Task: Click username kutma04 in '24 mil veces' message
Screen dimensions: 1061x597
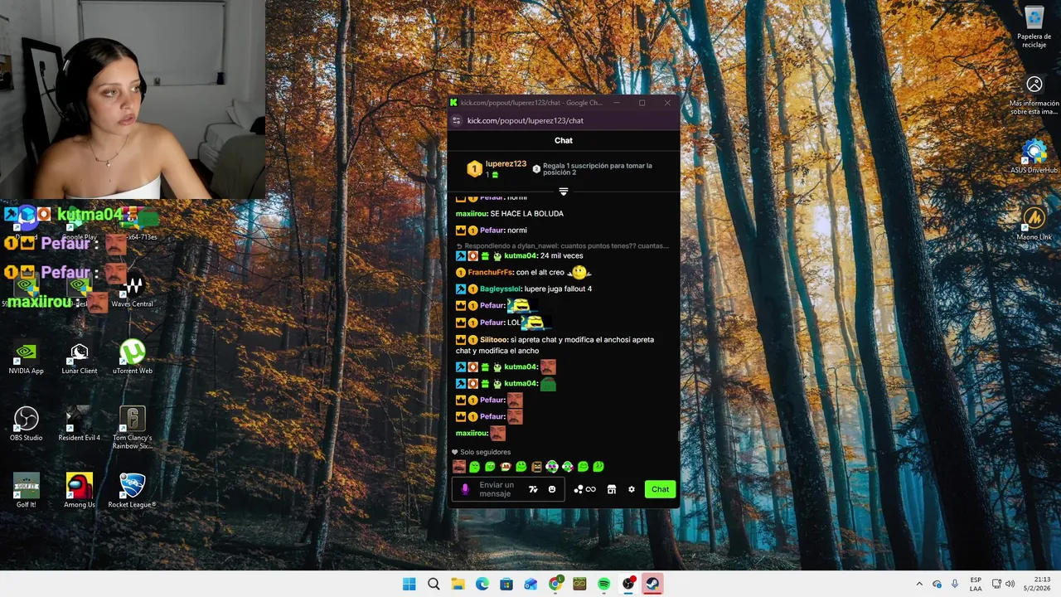Action: click(x=521, y=255)
